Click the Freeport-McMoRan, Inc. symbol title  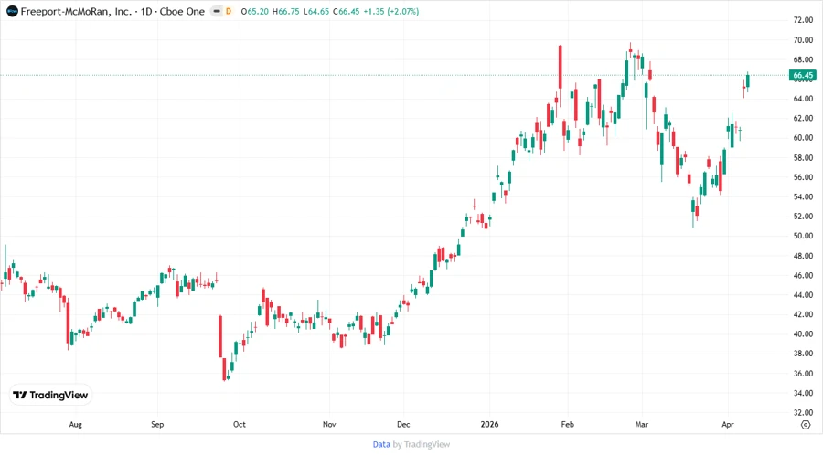tap(76, 11)
